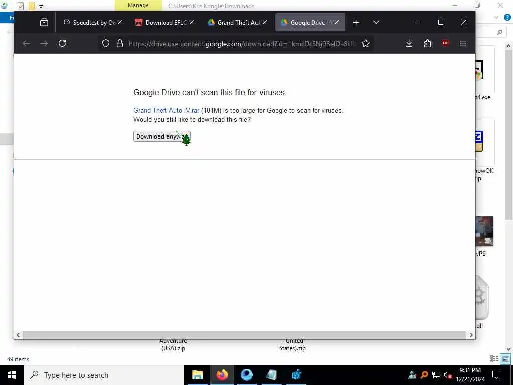
Task: Close the Download EFLC tab
Action: tap(192, 22)
